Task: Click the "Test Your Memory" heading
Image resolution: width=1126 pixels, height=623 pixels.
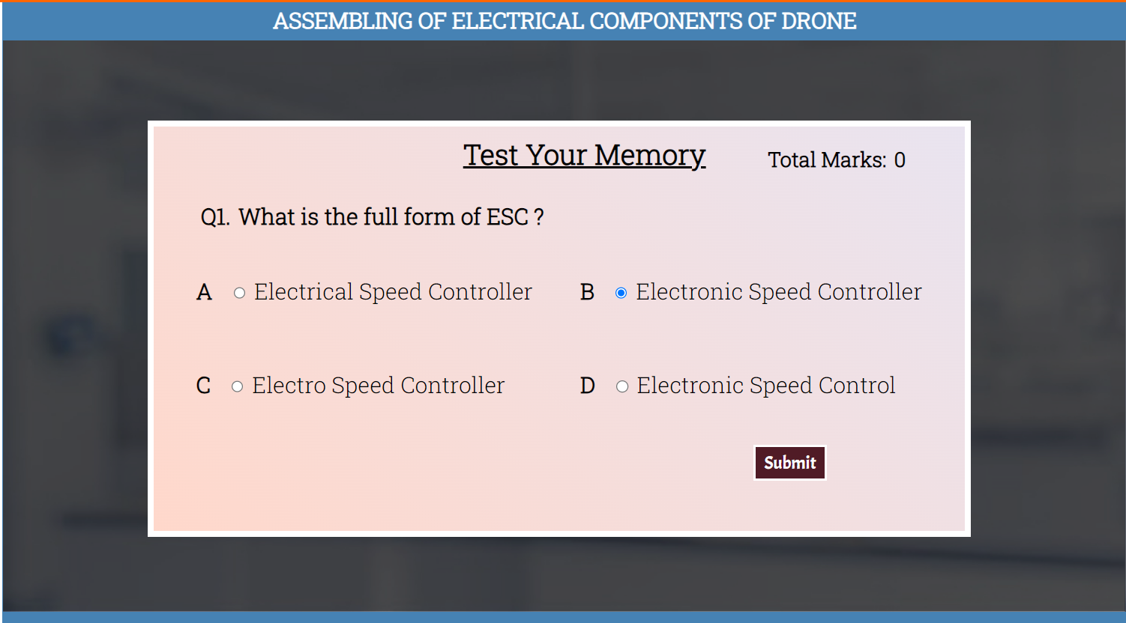Action: [x=584, y=155]
